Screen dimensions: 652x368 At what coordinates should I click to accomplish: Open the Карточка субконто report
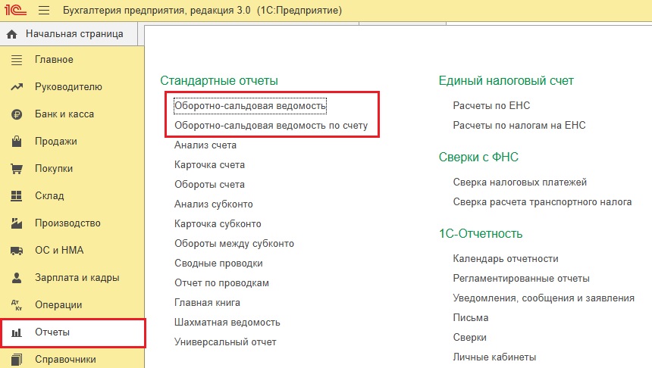(218, 224)
